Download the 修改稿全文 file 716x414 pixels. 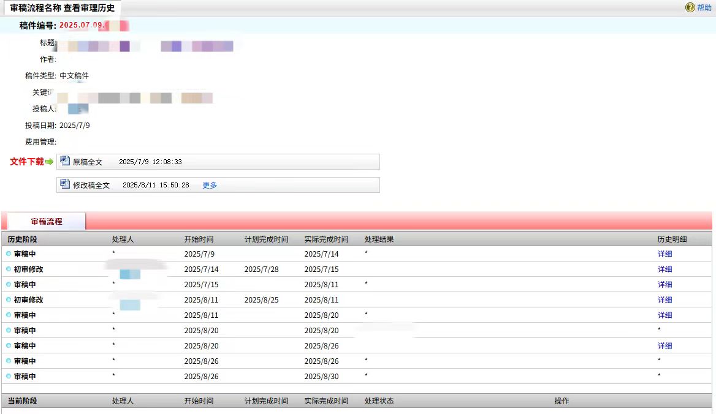point(91,185)
